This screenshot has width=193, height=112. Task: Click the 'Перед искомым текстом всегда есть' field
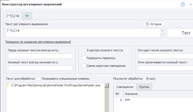point(40,56)
